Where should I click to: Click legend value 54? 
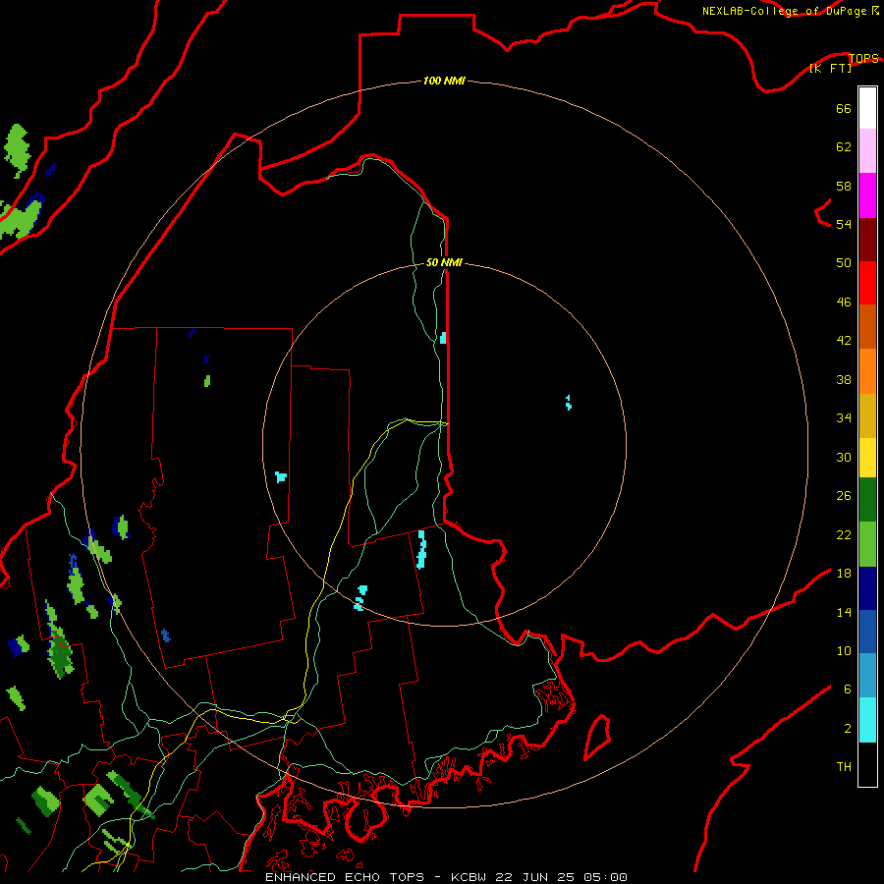844,224
